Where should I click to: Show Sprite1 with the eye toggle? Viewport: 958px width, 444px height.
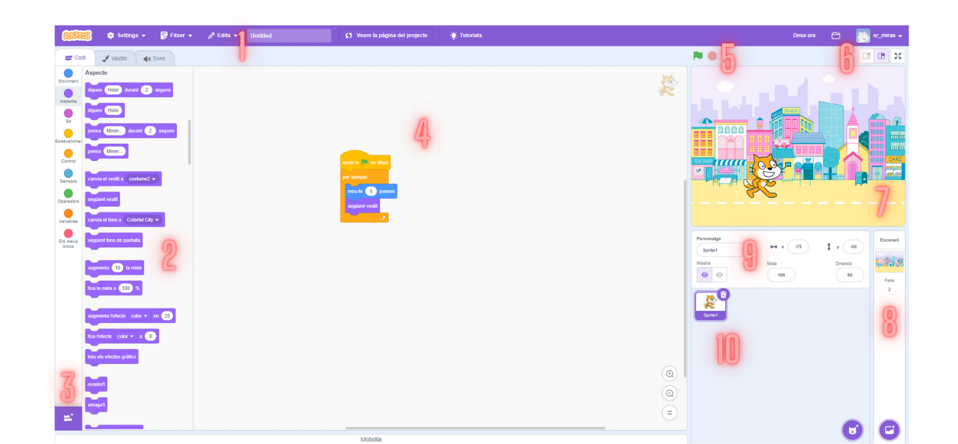[705, 274]
